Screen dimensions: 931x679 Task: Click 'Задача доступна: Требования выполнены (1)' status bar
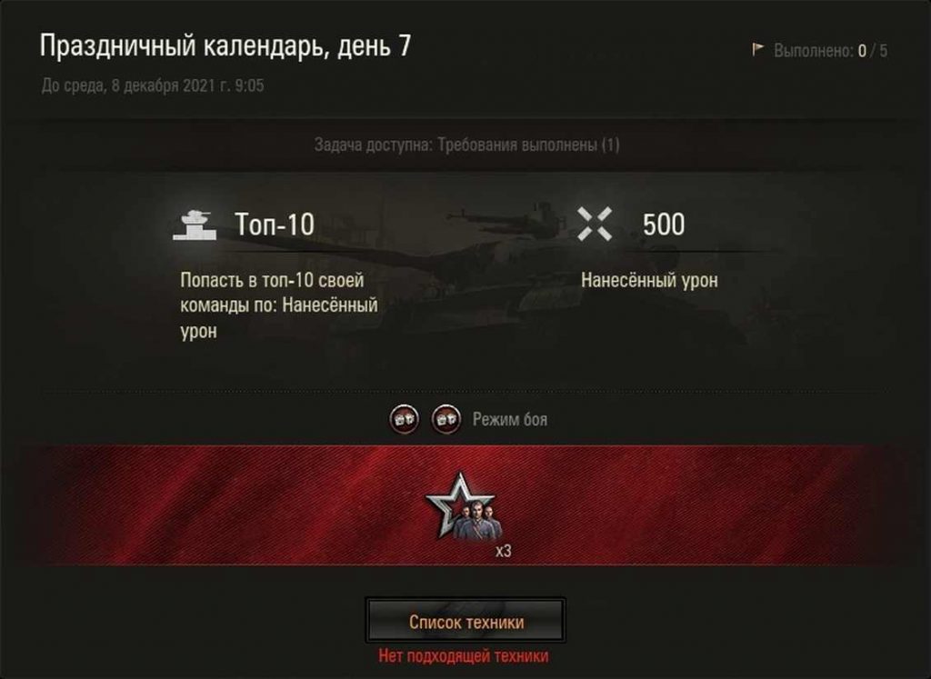[x=466, y=145]
